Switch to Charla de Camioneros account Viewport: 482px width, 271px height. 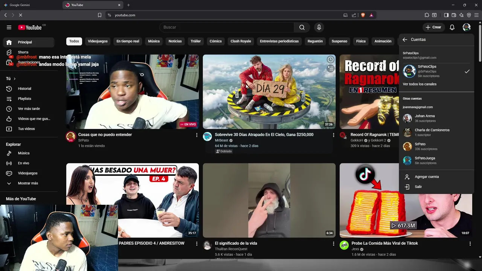click(x=436, y=132)
